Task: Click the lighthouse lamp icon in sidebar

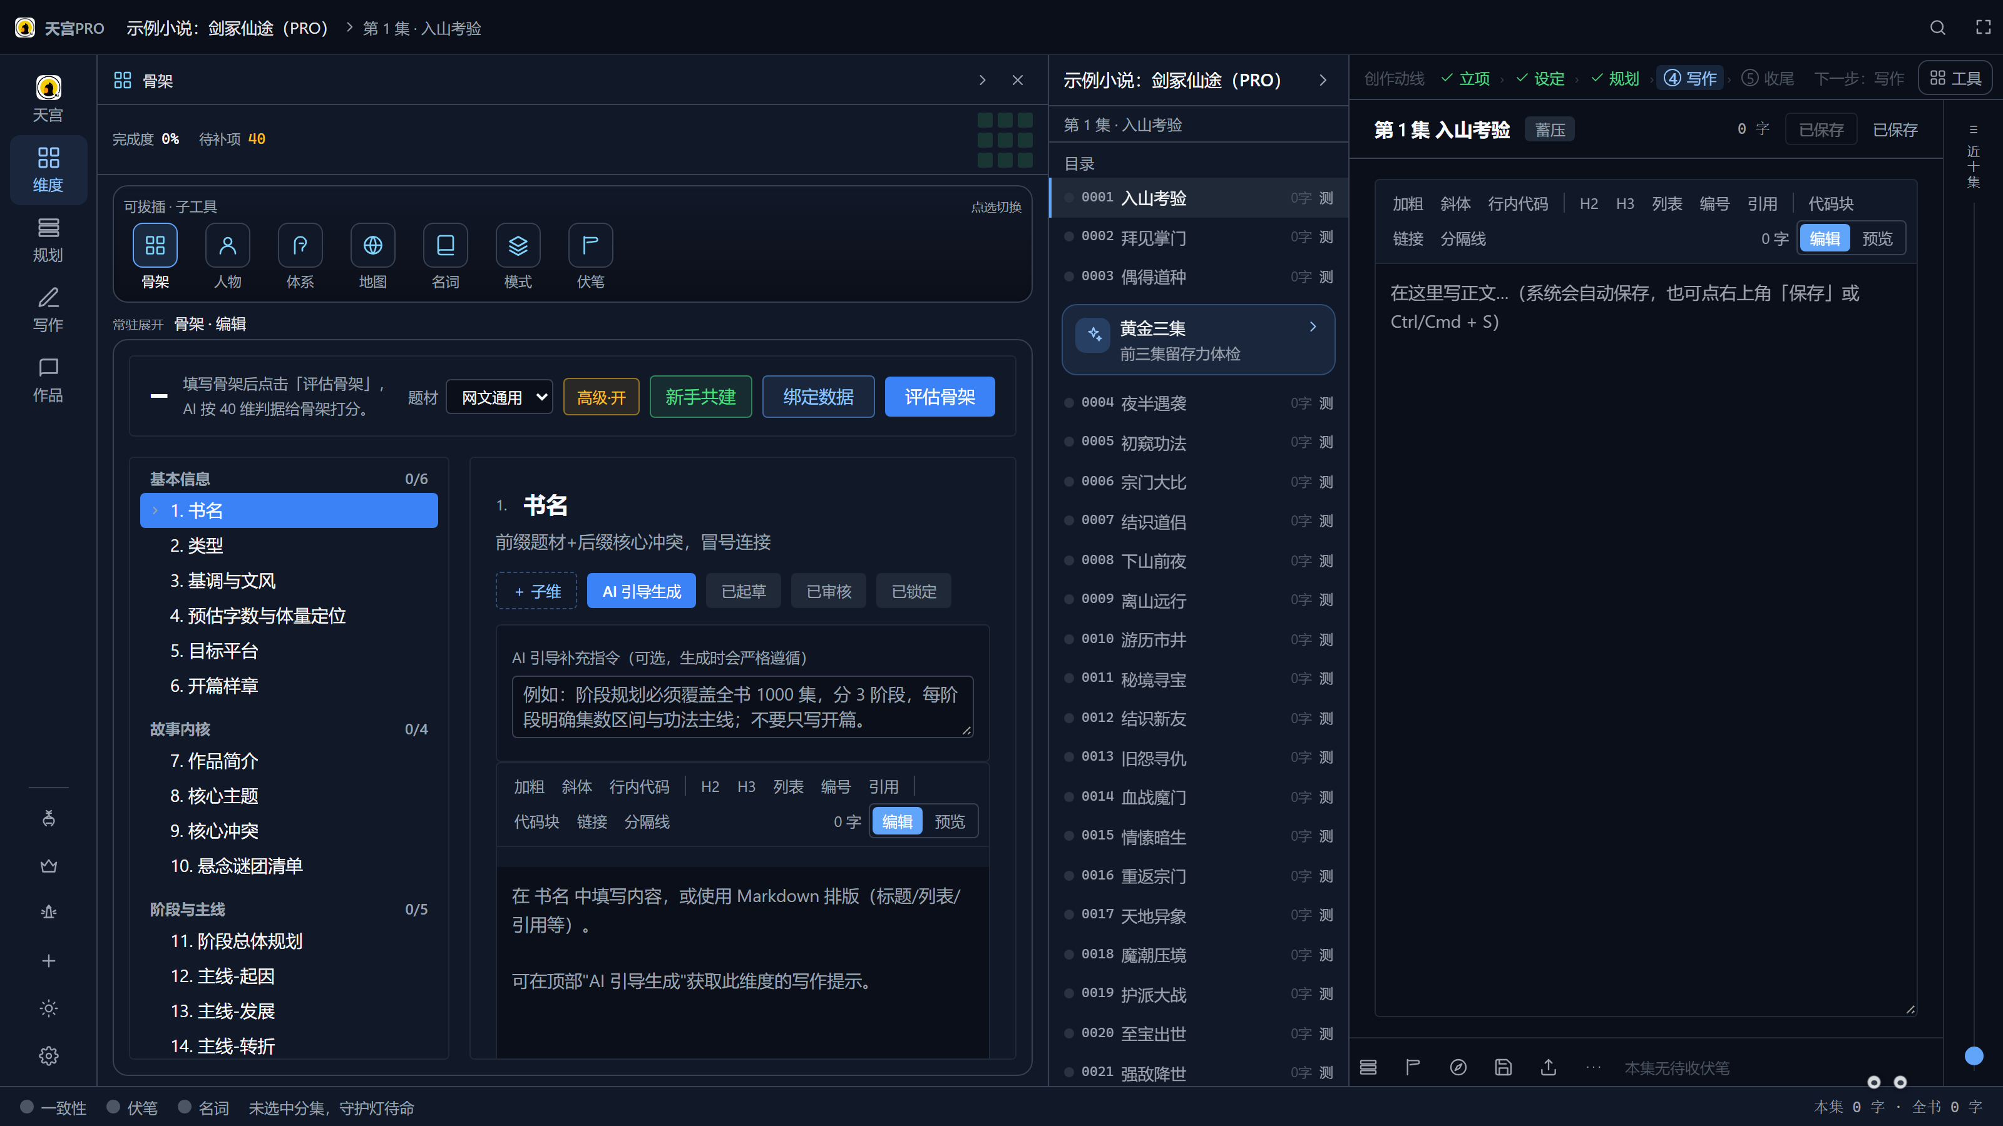Action: [48, 911]
